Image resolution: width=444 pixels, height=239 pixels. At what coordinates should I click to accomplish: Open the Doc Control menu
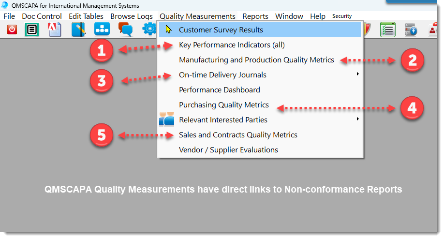click(x=42, y=16)
